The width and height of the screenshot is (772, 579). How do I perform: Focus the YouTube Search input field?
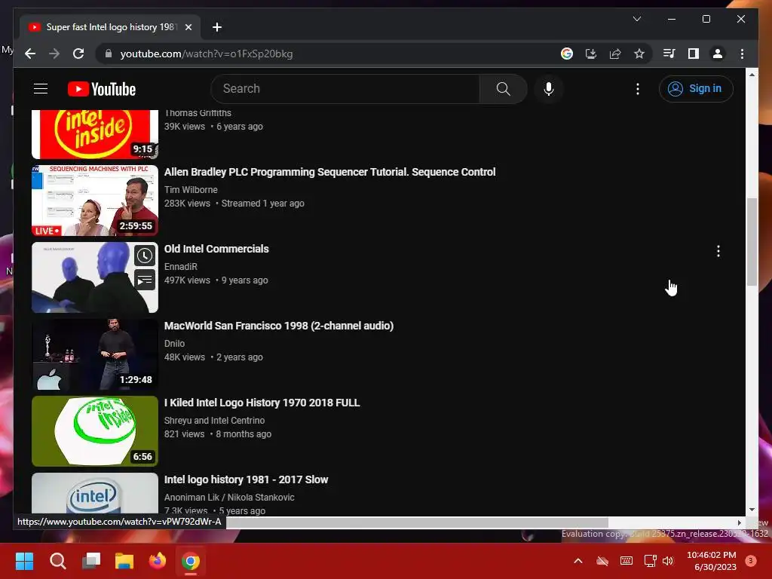pyautogui.click(x=345, y=89)
